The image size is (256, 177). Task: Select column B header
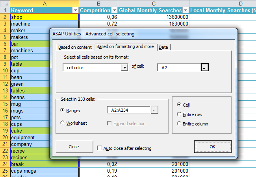[x=98, y=4]
